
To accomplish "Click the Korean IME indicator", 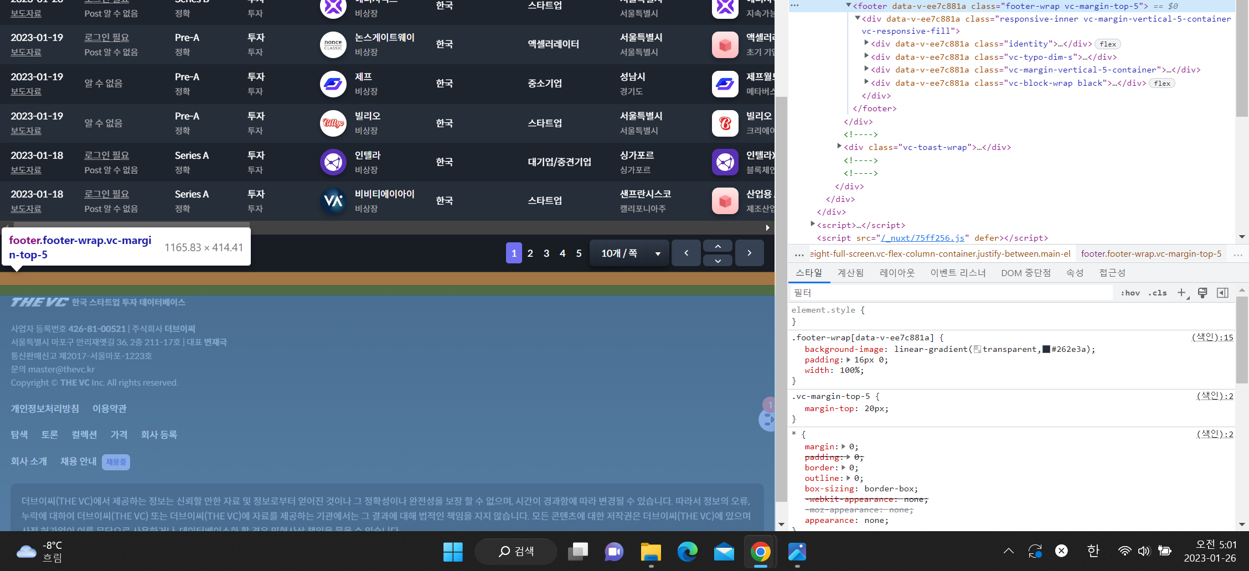I will (1093, 551).
